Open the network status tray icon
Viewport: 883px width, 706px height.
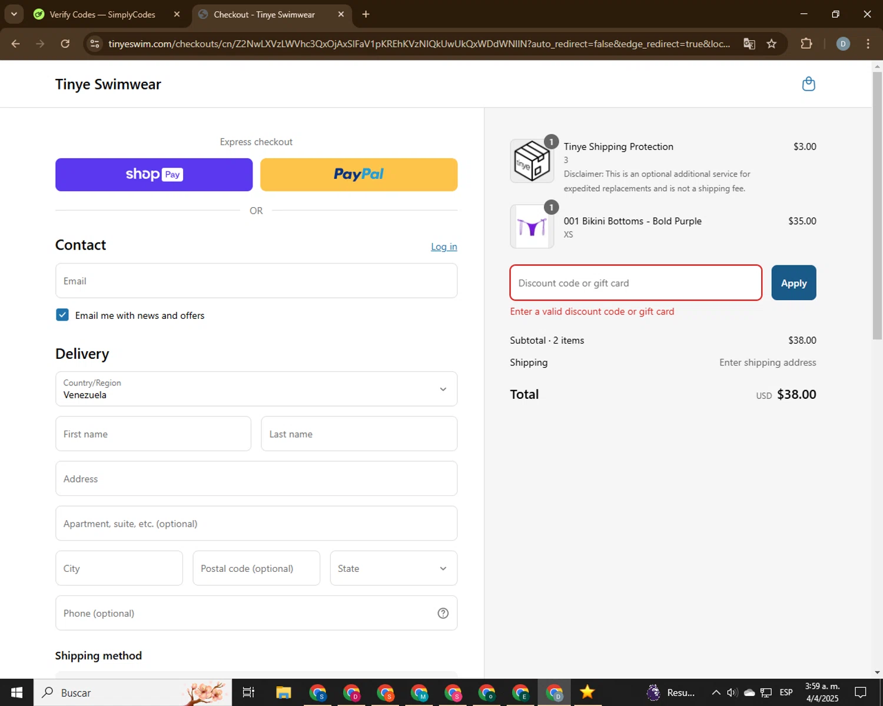point(766,692)
